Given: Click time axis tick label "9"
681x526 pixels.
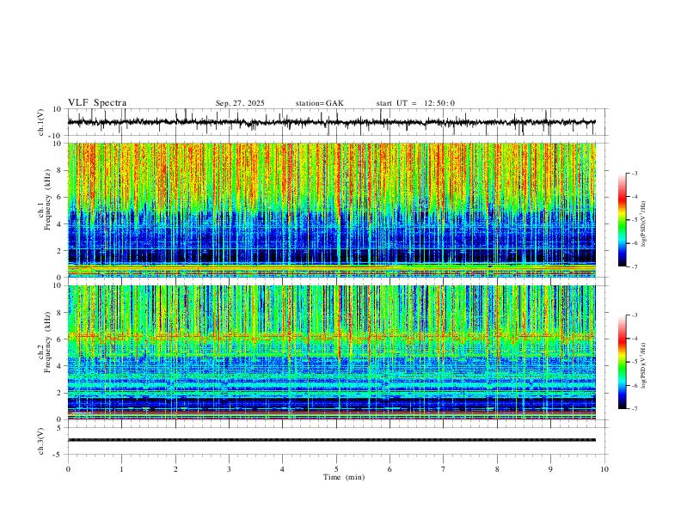Looking at the screenshot, I should (550, 469).
